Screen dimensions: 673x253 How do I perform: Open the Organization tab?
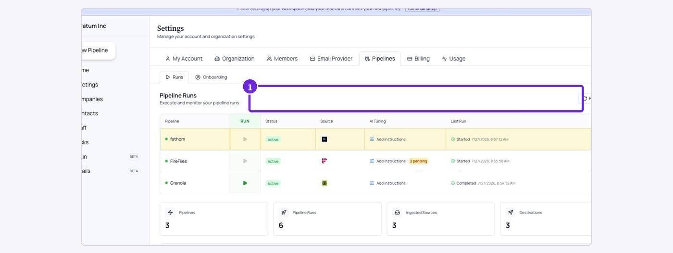click(235, 59)
